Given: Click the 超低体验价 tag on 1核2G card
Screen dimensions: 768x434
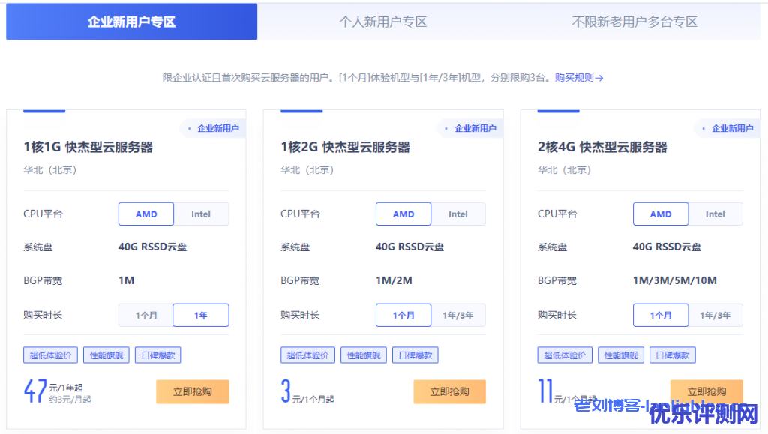Looking at the screenshot, I should point(307,355).
